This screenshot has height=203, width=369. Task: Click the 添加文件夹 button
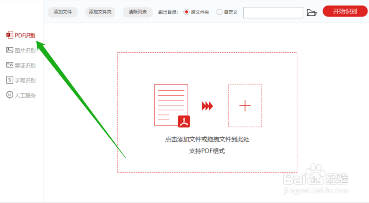[100, 12]
